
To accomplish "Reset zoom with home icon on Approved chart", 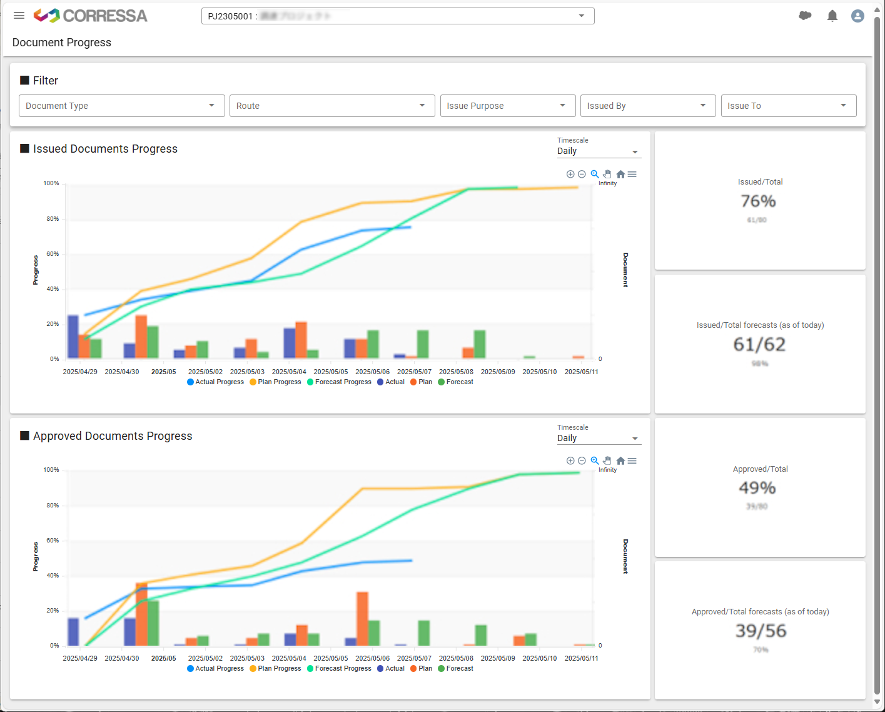I will tap(620, 461).
